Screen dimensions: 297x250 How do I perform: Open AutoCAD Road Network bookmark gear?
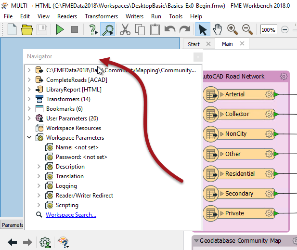click(284, 77)
